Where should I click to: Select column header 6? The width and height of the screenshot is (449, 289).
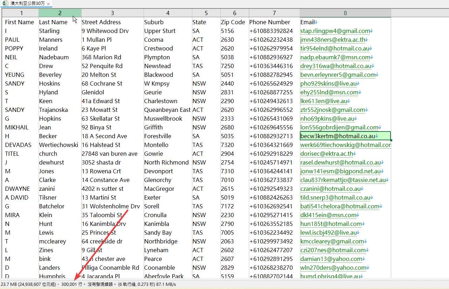235,13
